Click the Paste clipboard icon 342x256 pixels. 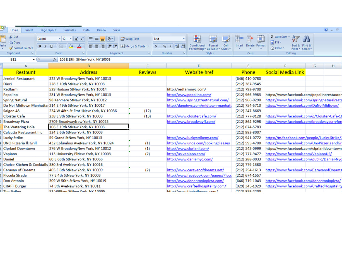pyautogui.click(x=3, y=39)
